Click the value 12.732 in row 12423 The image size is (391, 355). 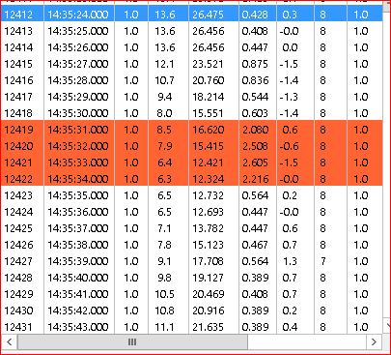(x=208, y=195)
